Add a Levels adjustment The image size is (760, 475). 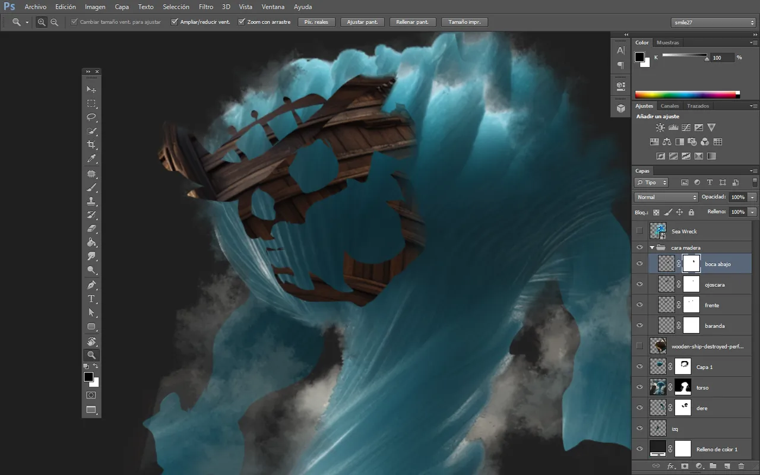pyautogui.click(x=673, y=128)
